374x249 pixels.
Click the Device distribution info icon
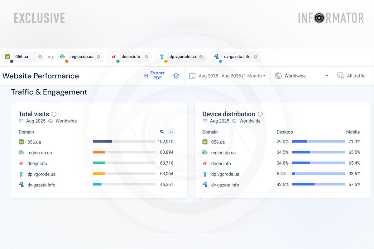[x=260, y=114]
